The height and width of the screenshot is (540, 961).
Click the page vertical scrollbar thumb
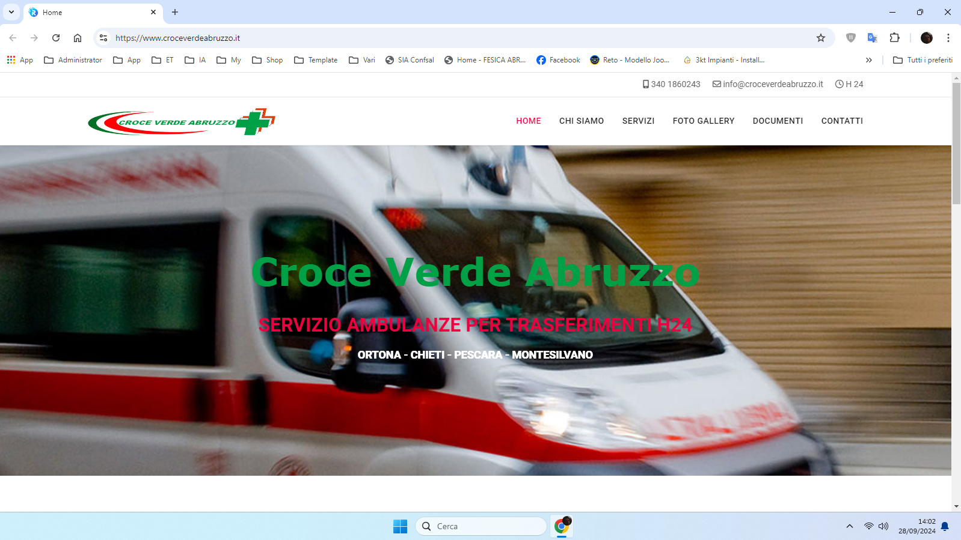click(956, 143)
